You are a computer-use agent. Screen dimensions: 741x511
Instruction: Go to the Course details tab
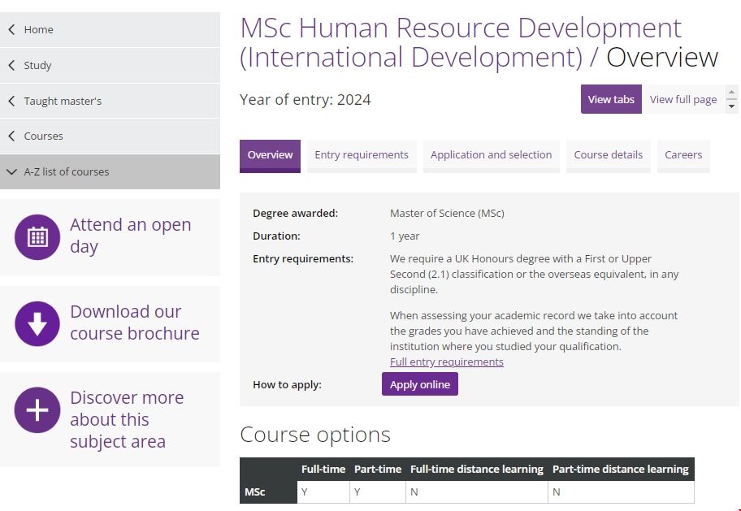[x=608, y=155]
